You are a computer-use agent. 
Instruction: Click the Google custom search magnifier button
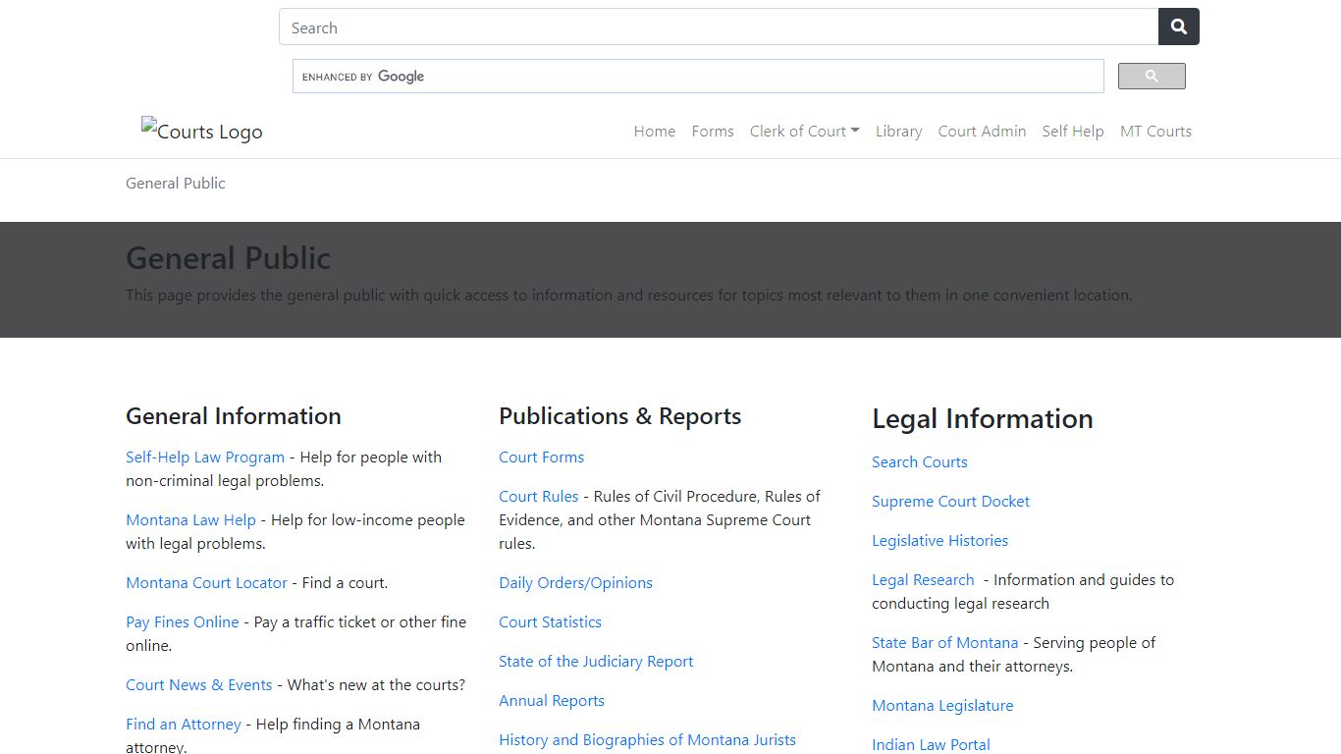click(x=1152, y=77)
